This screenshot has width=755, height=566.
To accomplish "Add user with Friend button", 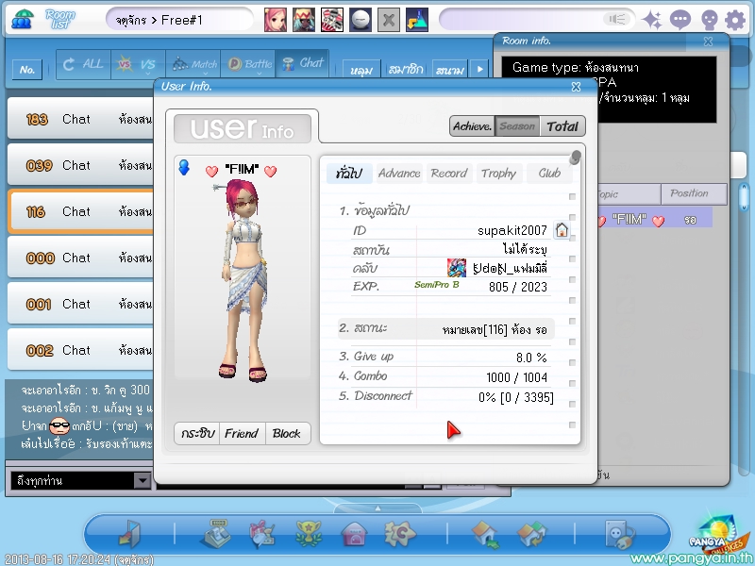I will pos(242,433).
